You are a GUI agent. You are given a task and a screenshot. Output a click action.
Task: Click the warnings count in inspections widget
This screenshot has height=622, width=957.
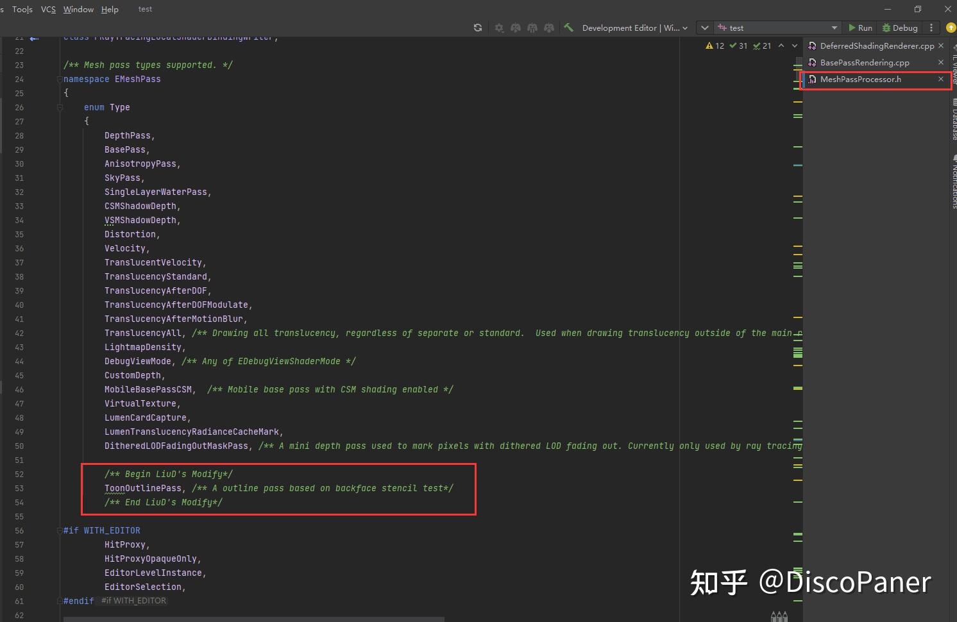click(715, 46)
